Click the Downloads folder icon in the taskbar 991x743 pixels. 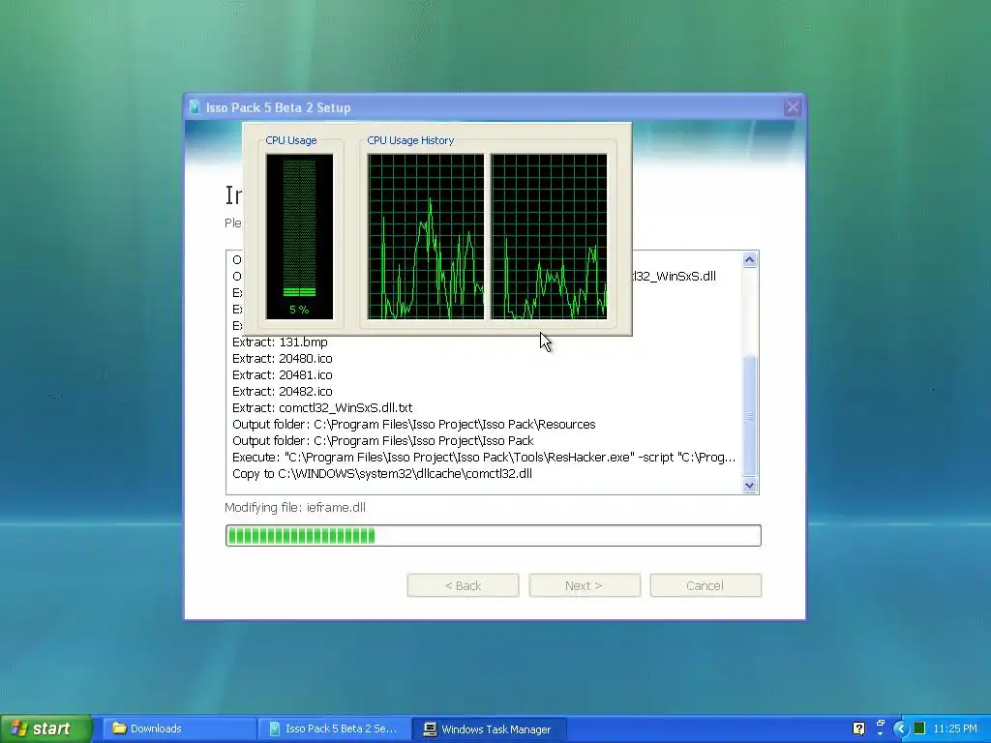119,728
